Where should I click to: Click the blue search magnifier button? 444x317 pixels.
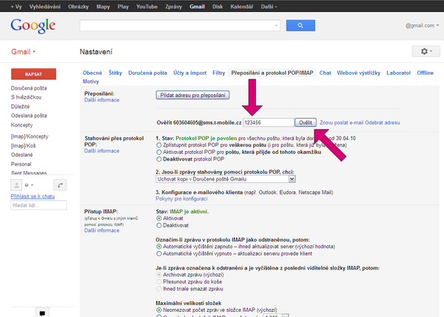pos(300,25)
